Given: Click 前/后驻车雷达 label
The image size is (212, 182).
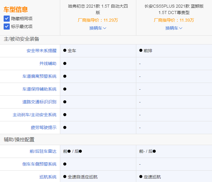Looking at the screenshot, I should (x=41, y=151).
